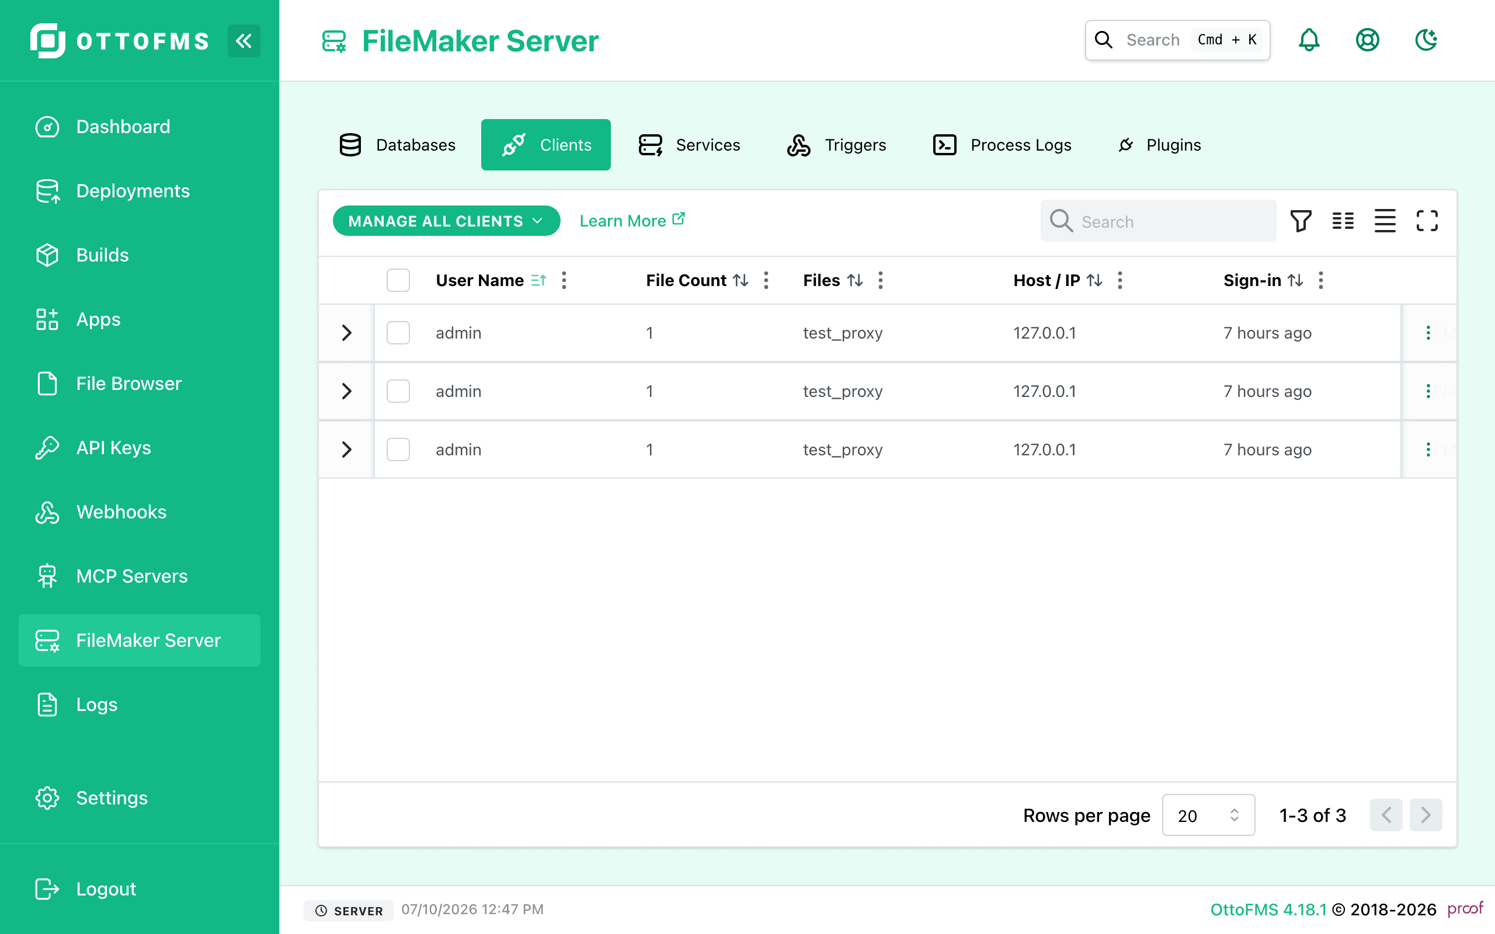
Task: Click the SERVER time badge in the footer
Action: pyautogui.click(x=349, y=911)
